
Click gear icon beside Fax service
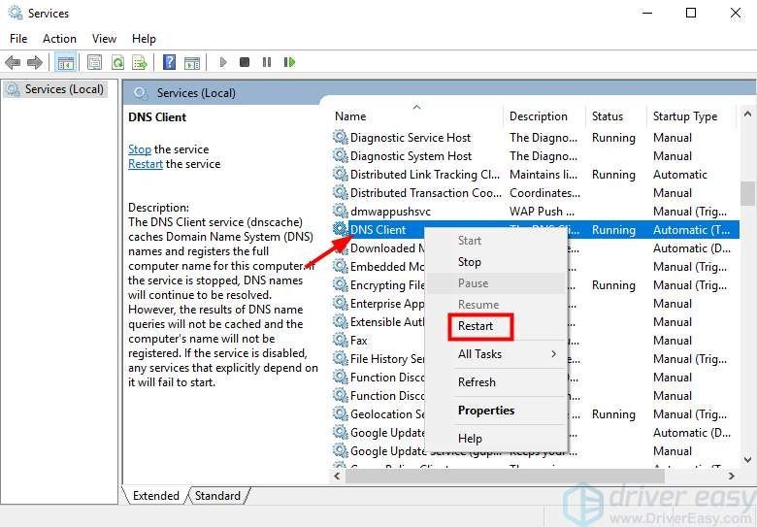click(x=340, y=340)
